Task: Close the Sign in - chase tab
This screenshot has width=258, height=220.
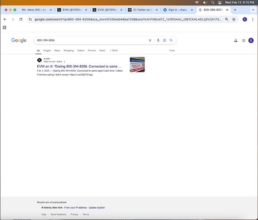Action: 192,10
